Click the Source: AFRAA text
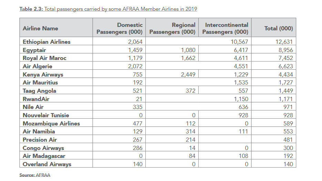The image size is (322, 181). pos(35,175)
